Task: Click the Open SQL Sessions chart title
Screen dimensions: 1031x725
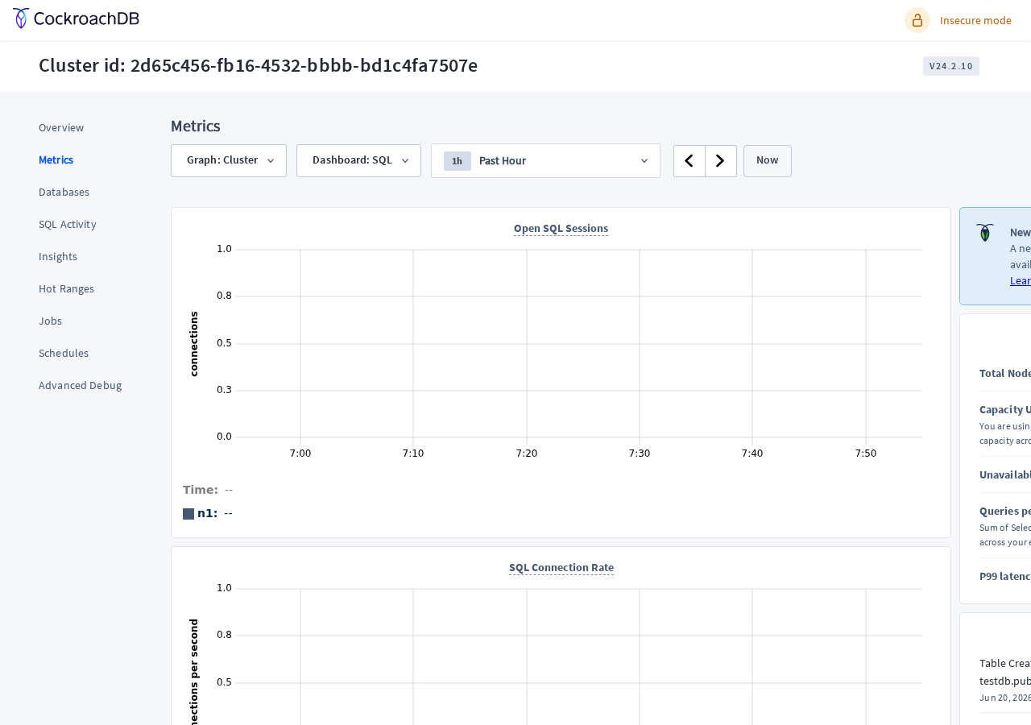Action: click(561, 228)
